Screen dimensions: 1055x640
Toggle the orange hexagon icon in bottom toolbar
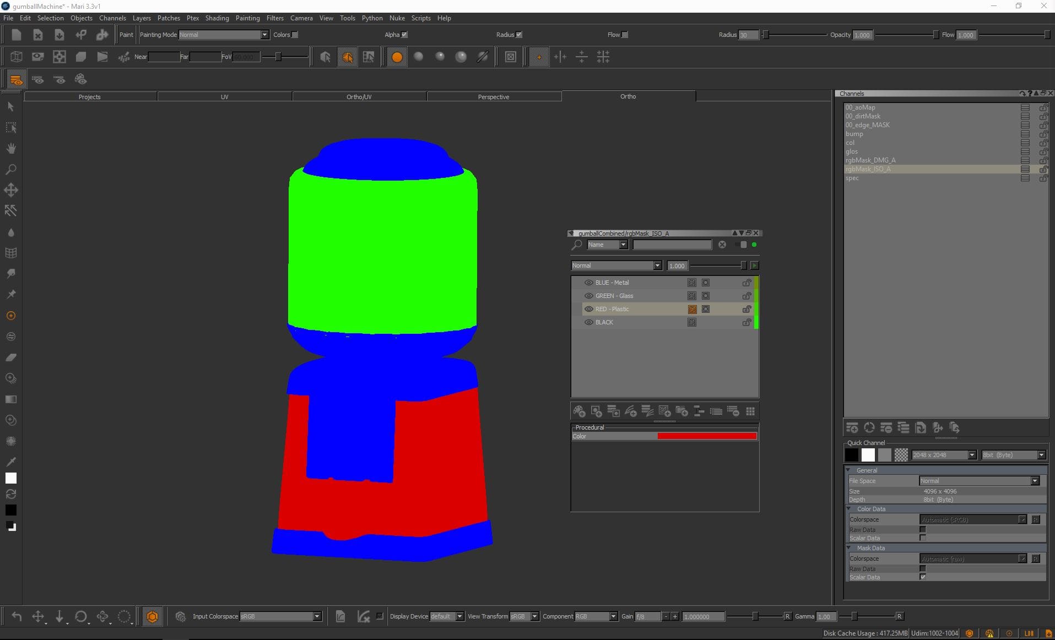153,616
